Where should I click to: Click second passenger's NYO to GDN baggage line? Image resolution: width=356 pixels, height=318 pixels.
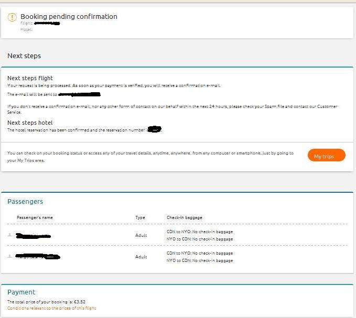[x=200, y=260]
